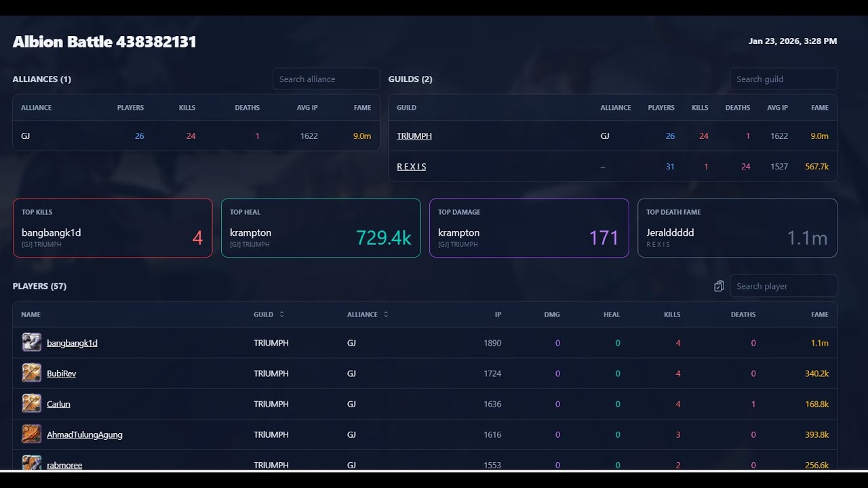Viewport: 868px width, 488px height.
Task: Click the Jan 23, 2026, 3:28 PM timestamp
Action: (793, 41)
